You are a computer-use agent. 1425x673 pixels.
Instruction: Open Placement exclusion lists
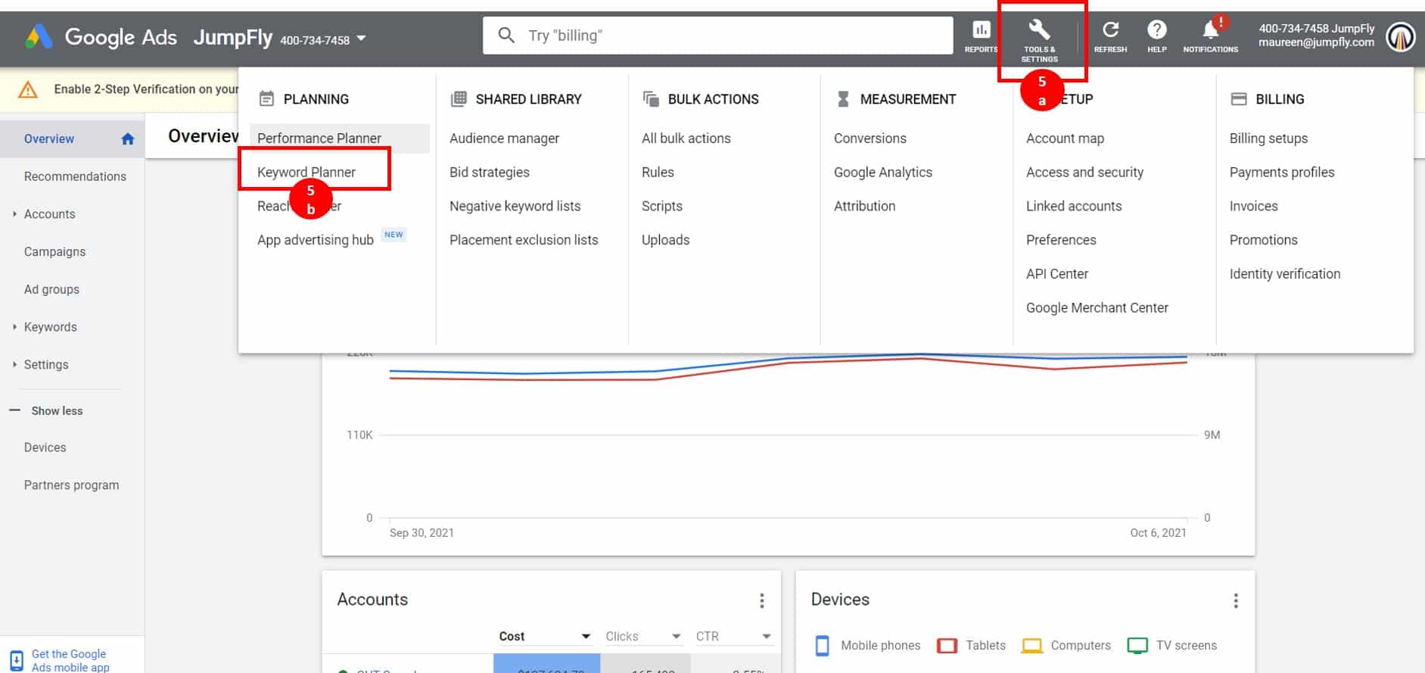tap(524, 240)
